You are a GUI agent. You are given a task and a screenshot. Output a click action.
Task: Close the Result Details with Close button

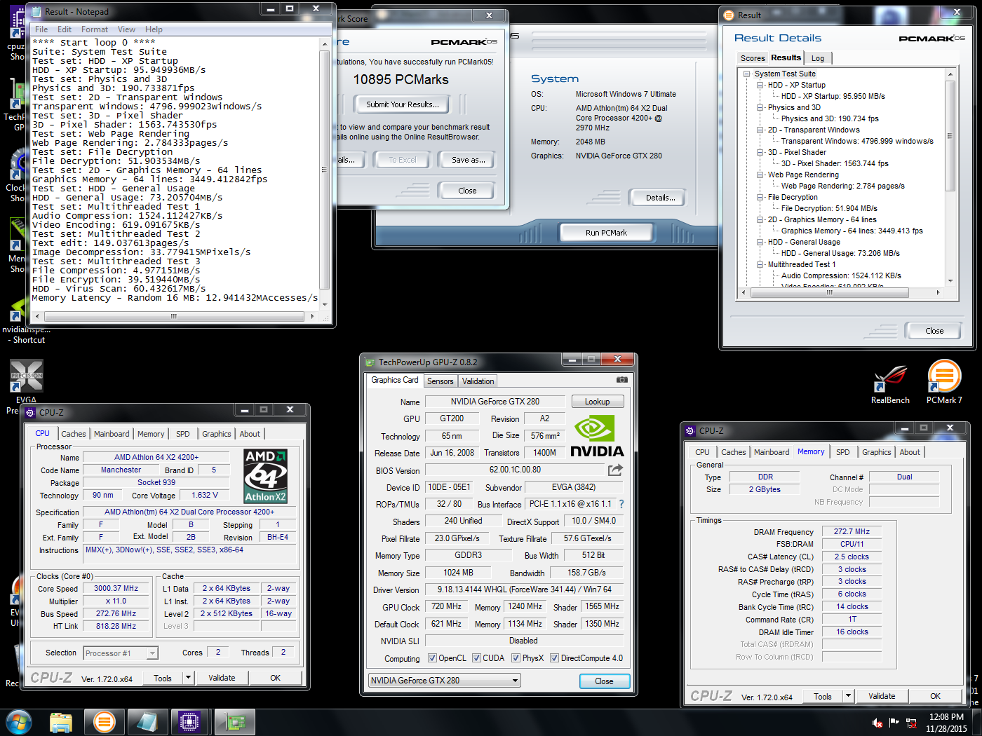(x=934, y=331)
